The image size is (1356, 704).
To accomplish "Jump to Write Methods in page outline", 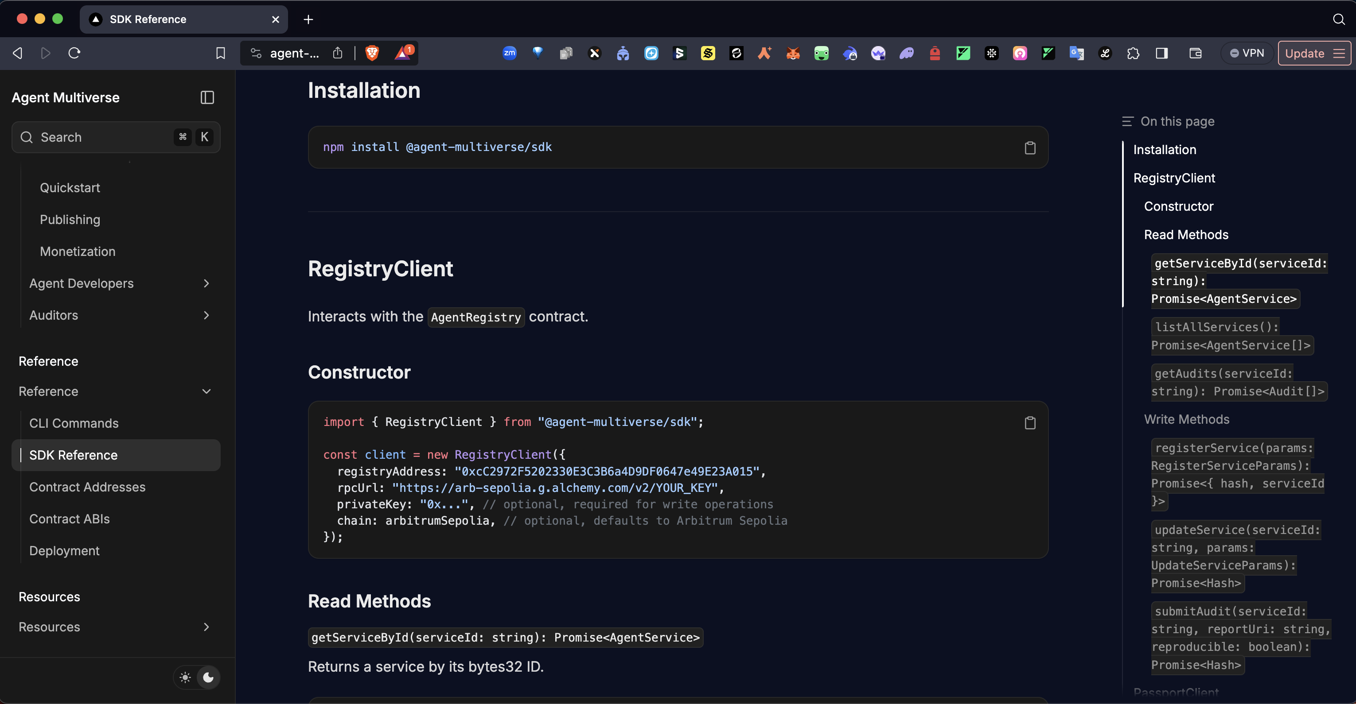I will click(1187, 419).
